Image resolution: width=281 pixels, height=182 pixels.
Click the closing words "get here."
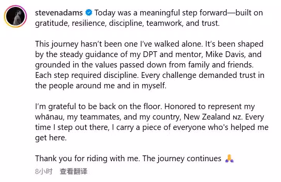[51, 138]
